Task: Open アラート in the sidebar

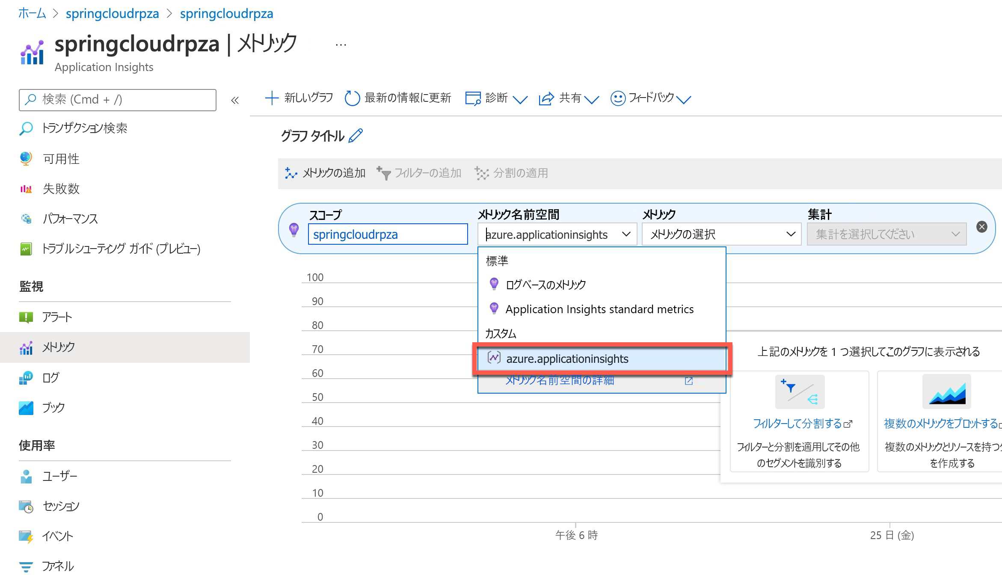Action: (56, 317)
